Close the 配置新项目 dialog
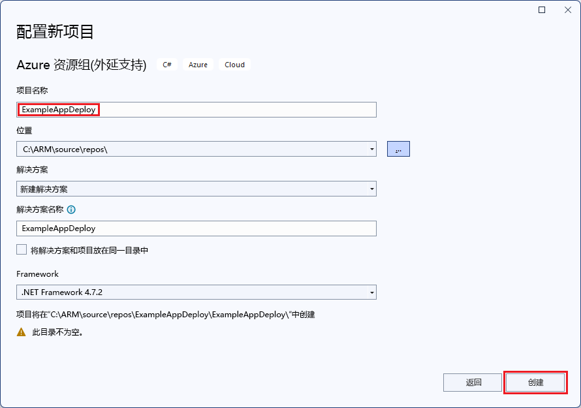This screenshot has width=581, height=408. point(568,10)
